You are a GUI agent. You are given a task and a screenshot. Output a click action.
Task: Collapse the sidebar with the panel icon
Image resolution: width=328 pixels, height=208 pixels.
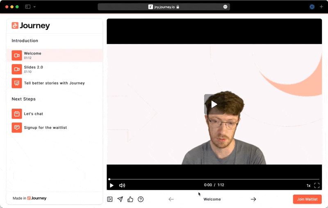click(x=110, y=199)
